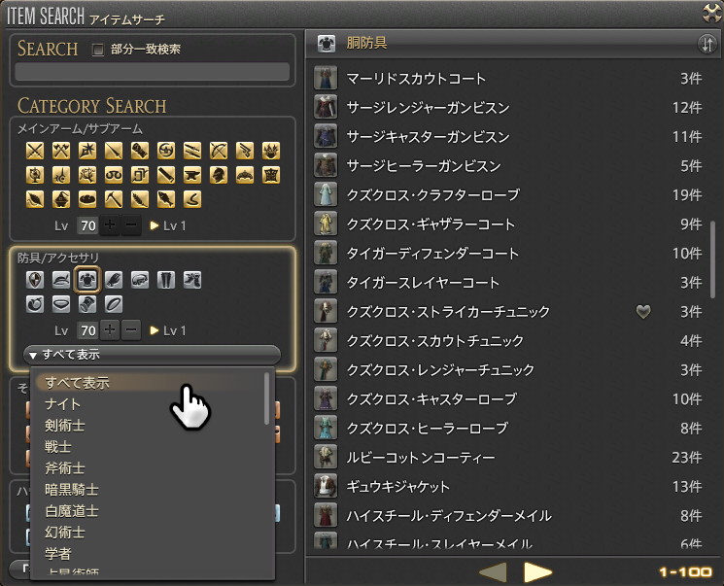Screen dimensions: 724x586
Task: Choose ナイト in the job list
Action: pyautogui.click(x=149, y=404)
